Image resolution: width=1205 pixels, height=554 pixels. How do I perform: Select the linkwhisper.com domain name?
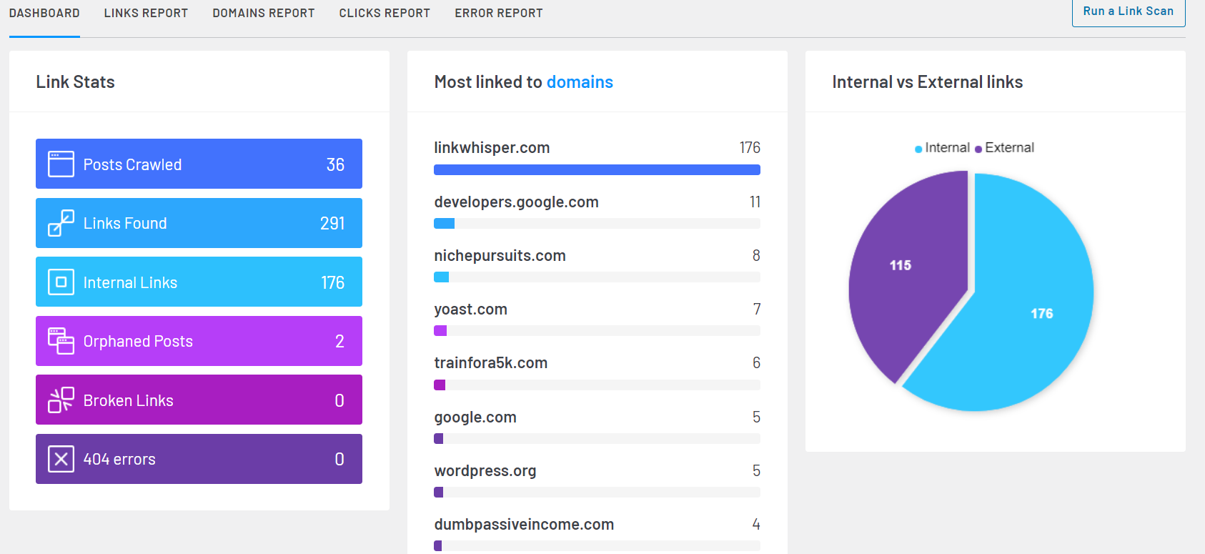pyautogui.click(x=492, y=147)
